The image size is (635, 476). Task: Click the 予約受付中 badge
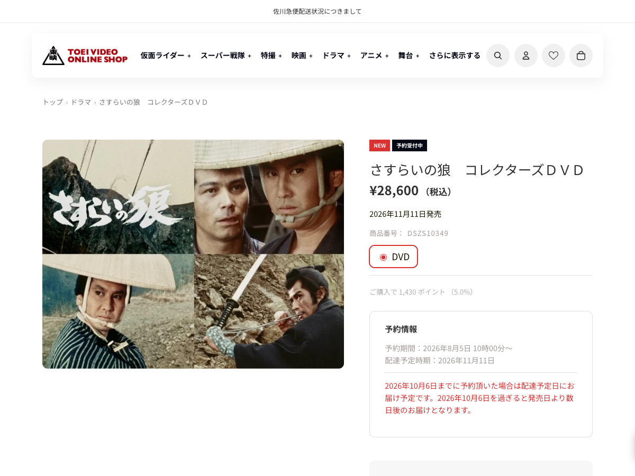click(x=410, y=145)
